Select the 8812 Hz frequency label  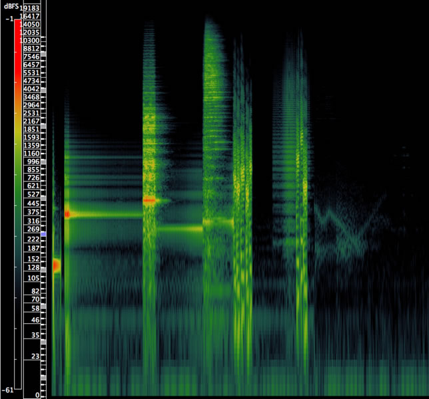tap(31, 49)
